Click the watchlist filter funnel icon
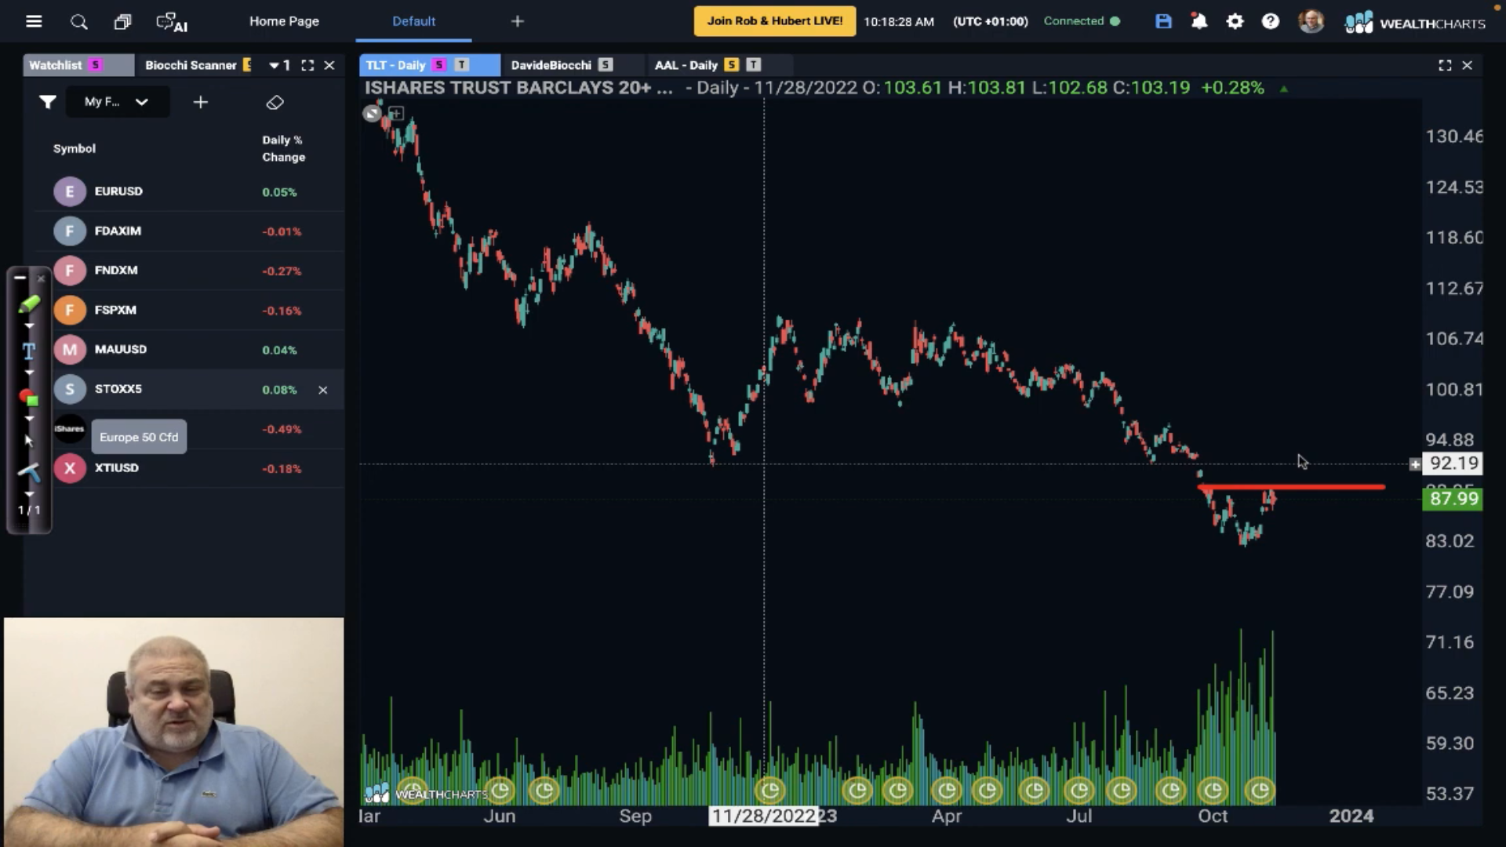Viewport: 1506px width, 847px height. point(48,102)
